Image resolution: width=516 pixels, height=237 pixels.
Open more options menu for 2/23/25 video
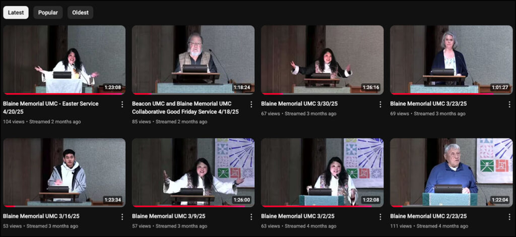(x=509, y=217)
